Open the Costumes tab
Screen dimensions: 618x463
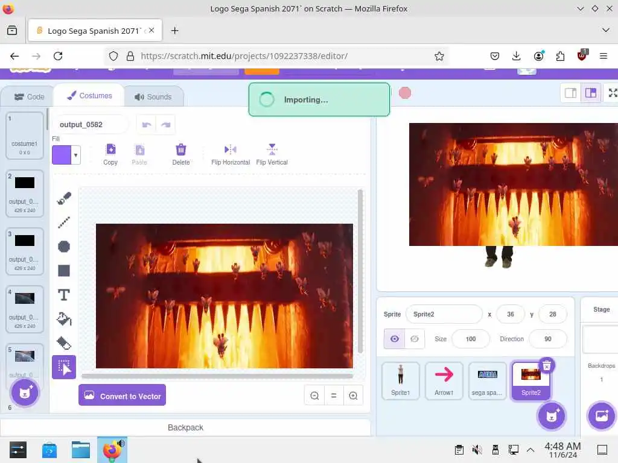coord(89,96)
